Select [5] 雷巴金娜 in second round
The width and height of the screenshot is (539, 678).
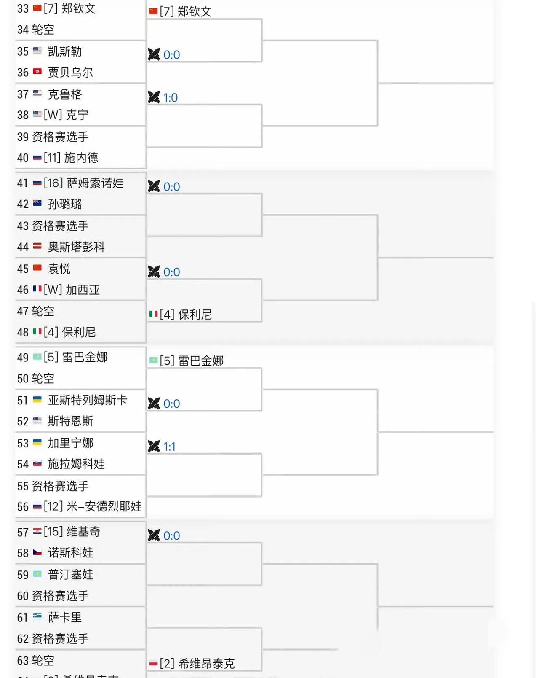[192, 361]
